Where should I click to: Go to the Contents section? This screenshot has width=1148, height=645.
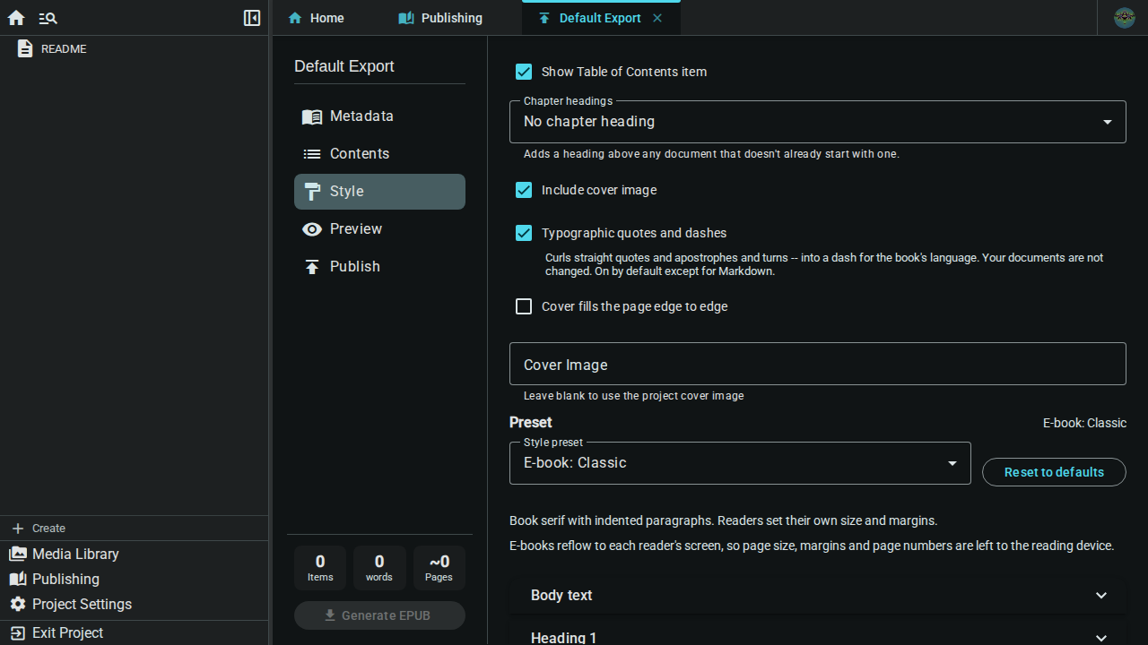379,154
